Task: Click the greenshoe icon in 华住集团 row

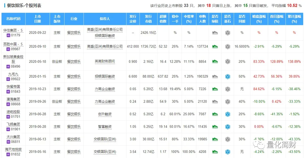Action: point(215,33)
